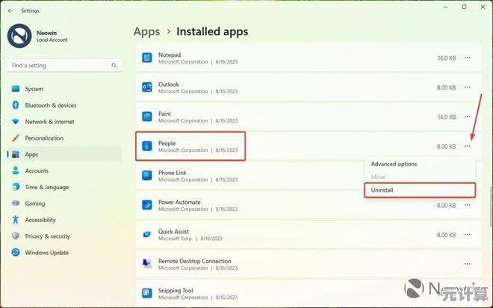The width and height of the screenshot is (493, 308).
Task: Click the Outlook app icon
Action: coord(147,87)
